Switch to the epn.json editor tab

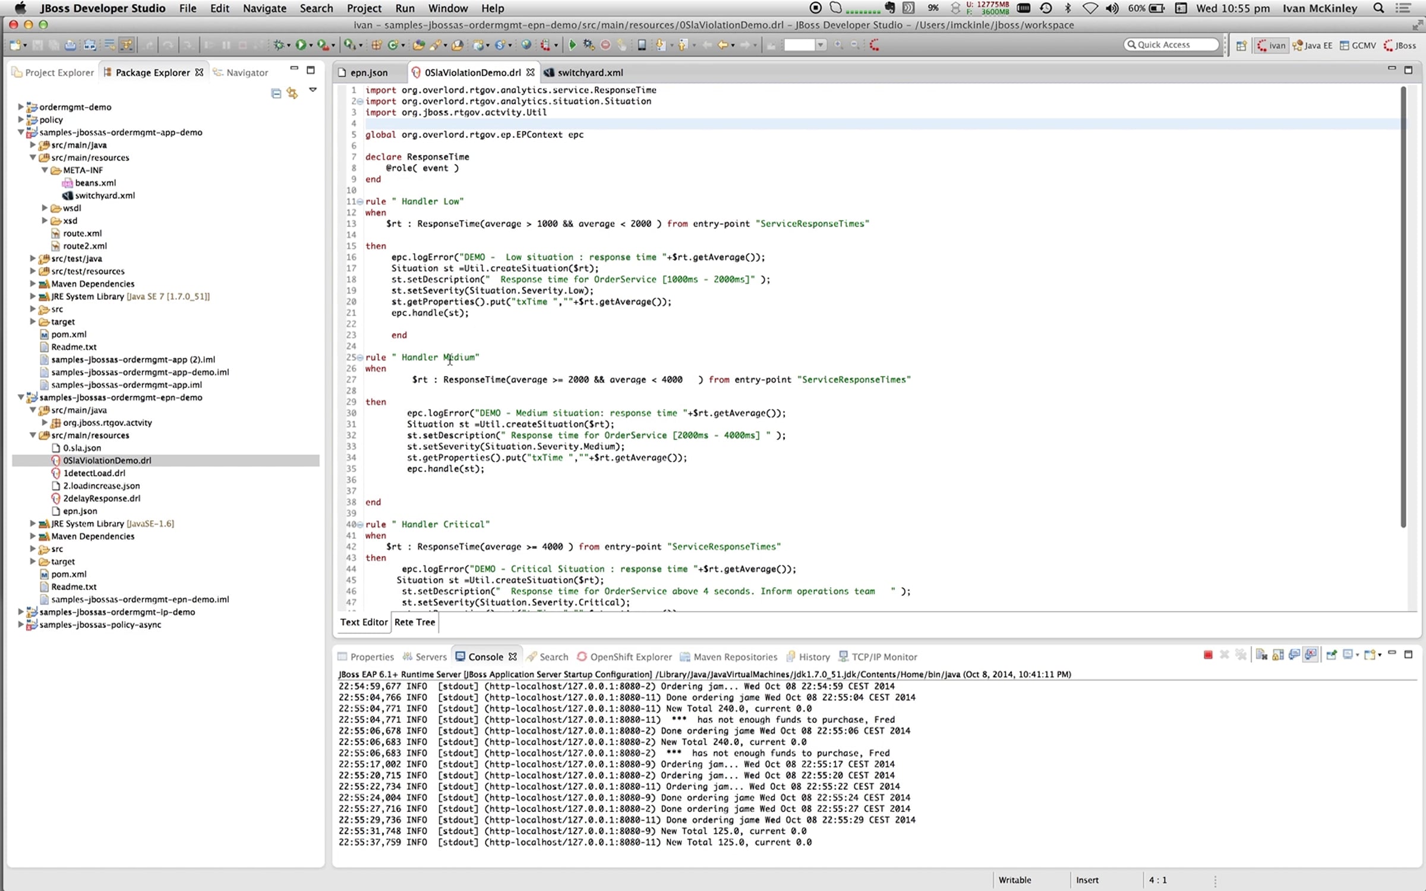pyautogui.click(x=362, y=72)
